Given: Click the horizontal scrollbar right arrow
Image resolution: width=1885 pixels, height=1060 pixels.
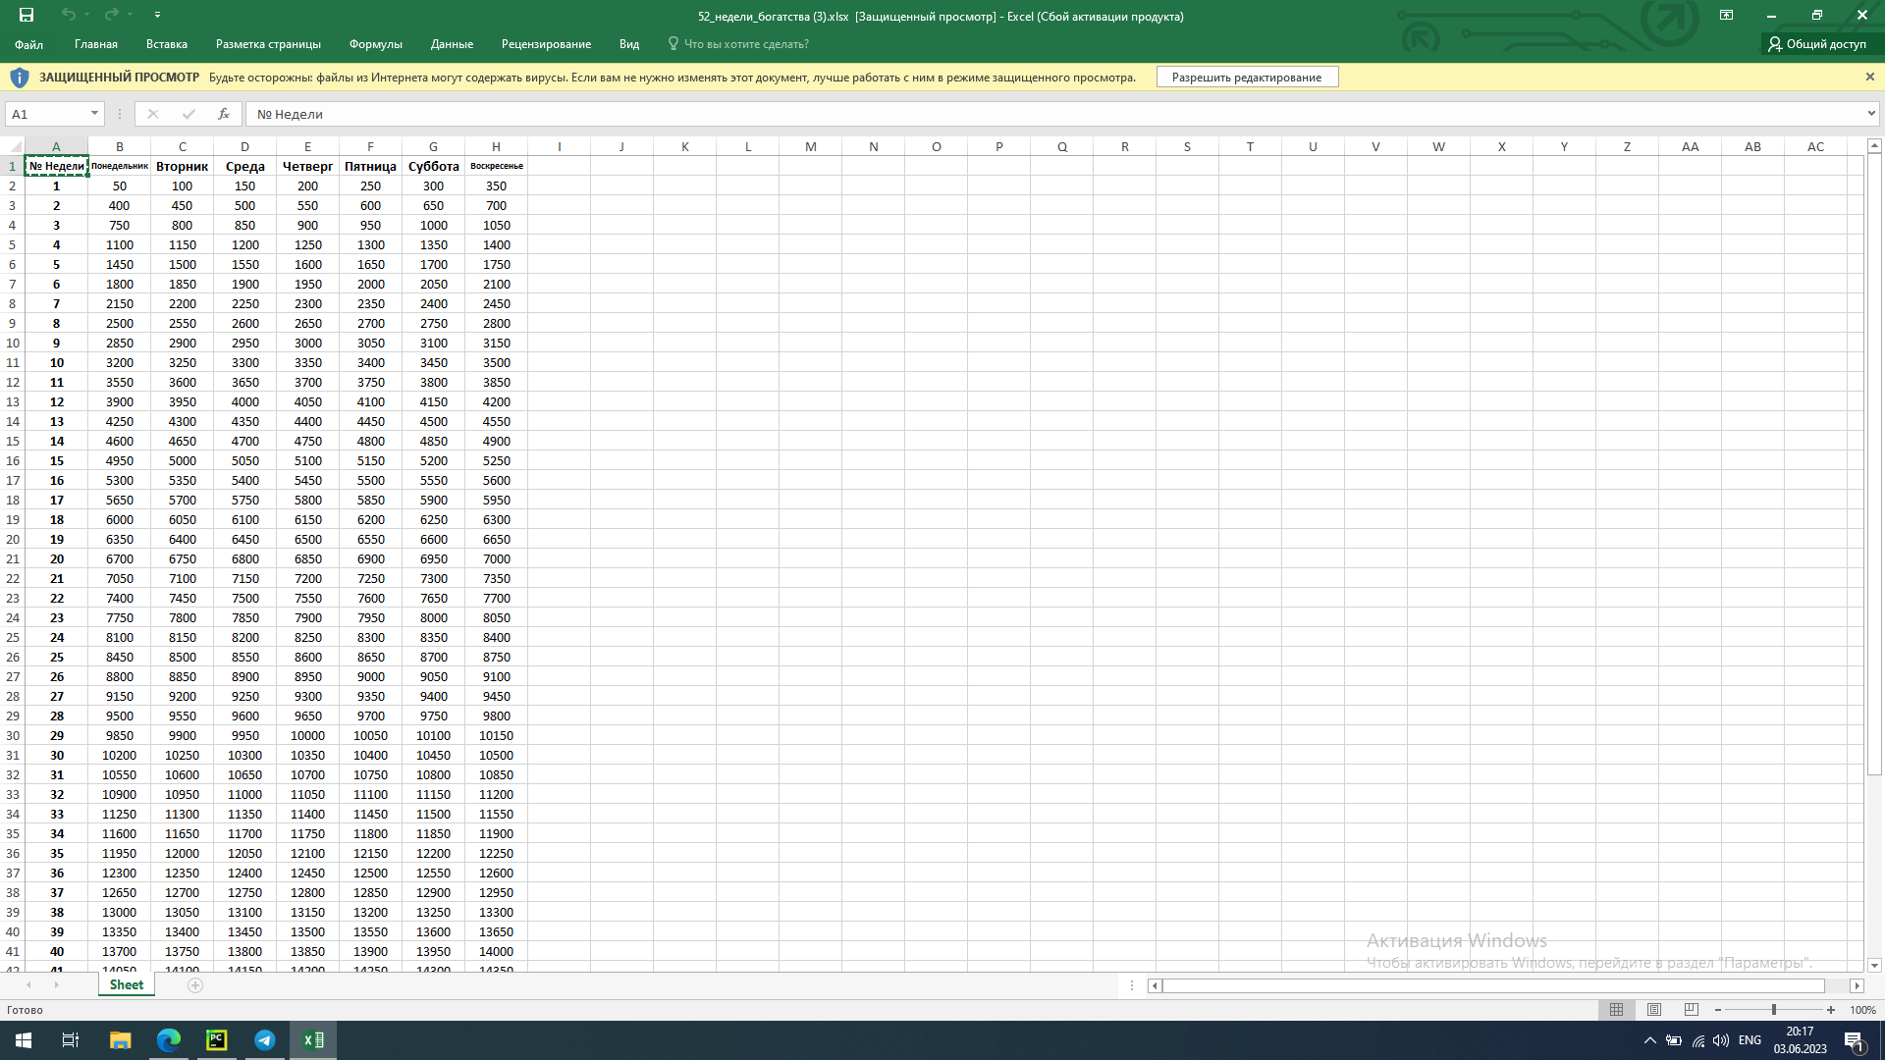Looking at the screenshot, I should coord(1857,985).
